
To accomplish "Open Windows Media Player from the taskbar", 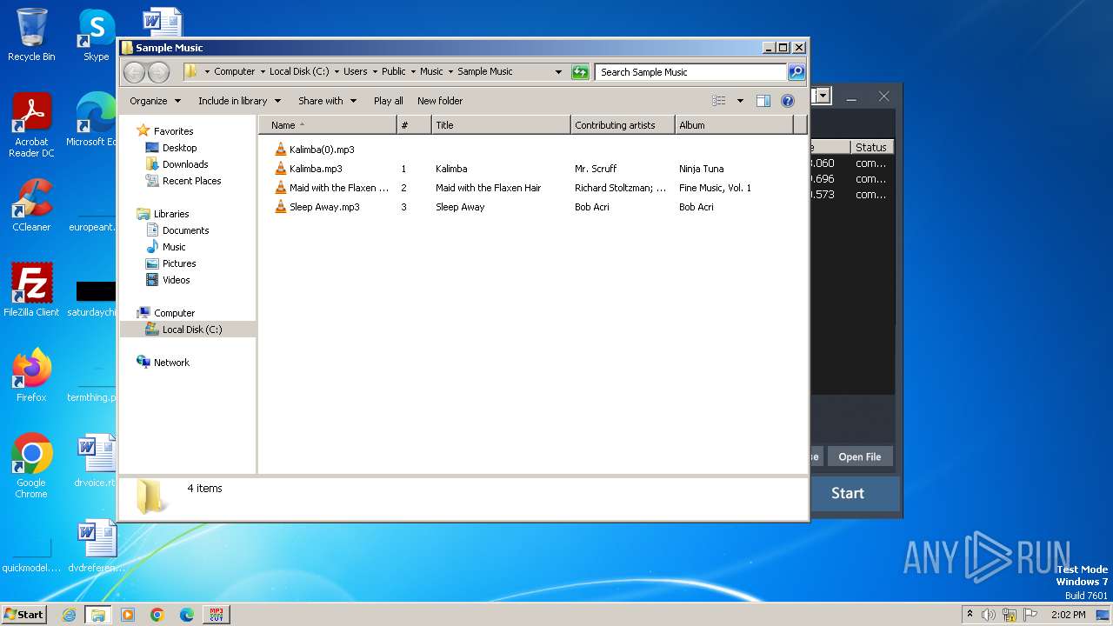I will pos(128,615).
